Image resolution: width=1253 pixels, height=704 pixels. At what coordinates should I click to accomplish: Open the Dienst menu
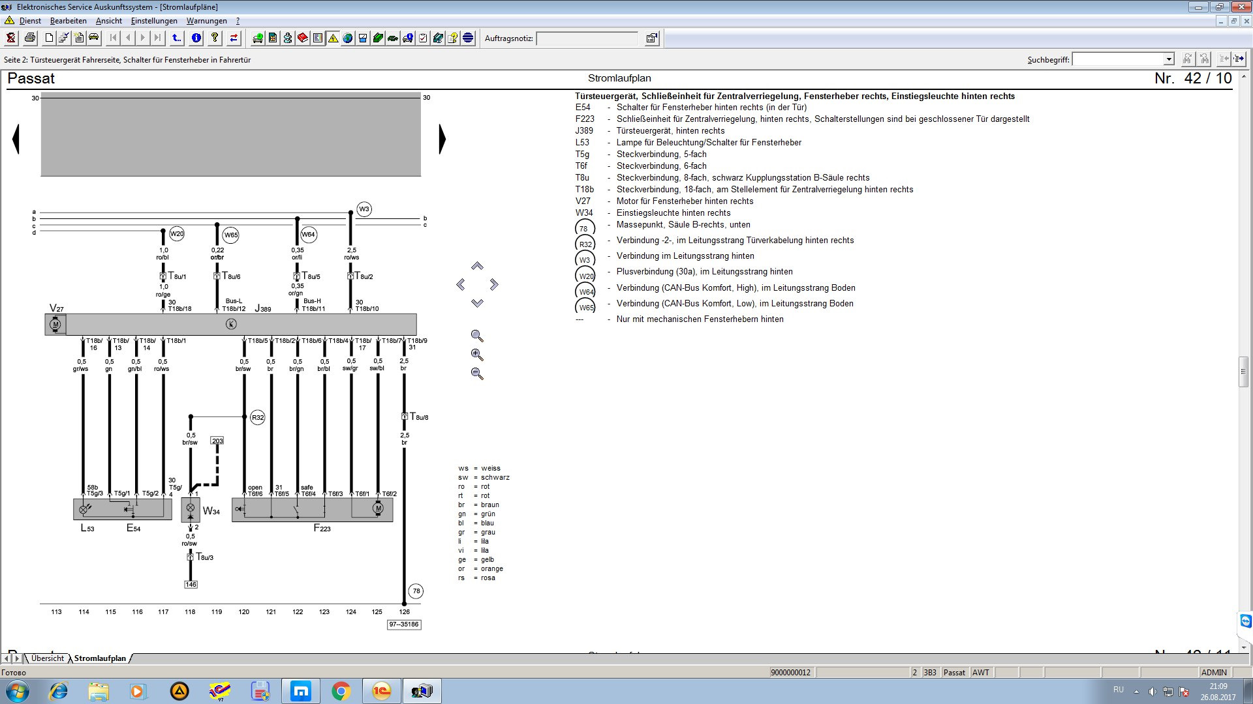click(x=30, y=21)
